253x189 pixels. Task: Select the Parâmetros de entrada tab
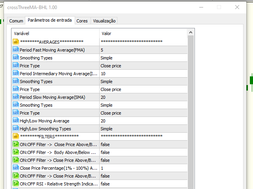coord(50,20)
